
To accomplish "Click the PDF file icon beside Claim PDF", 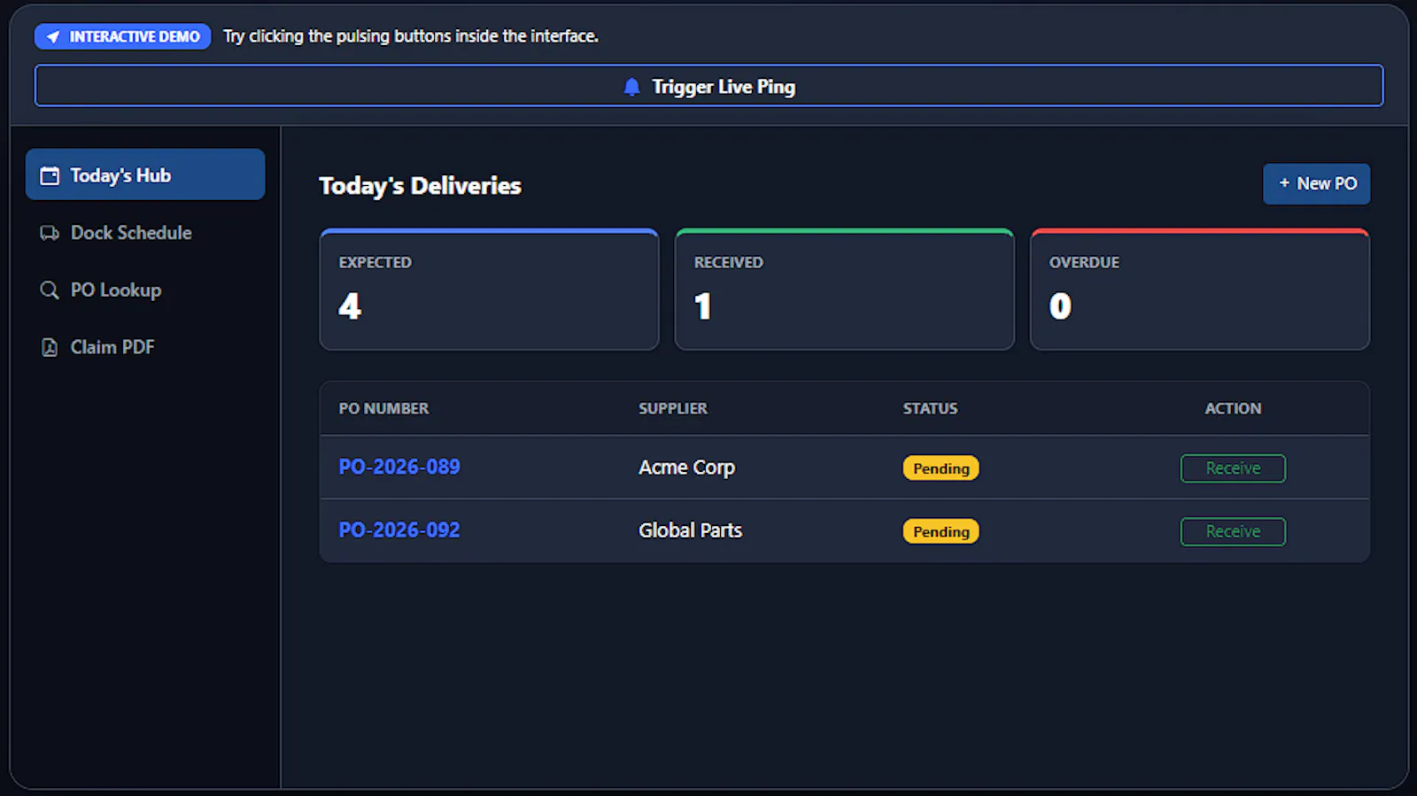I will [50, 347].
